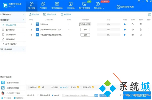Select PPT转PDF in the sidebar
The image size is (152, 100).
[13, 39]
